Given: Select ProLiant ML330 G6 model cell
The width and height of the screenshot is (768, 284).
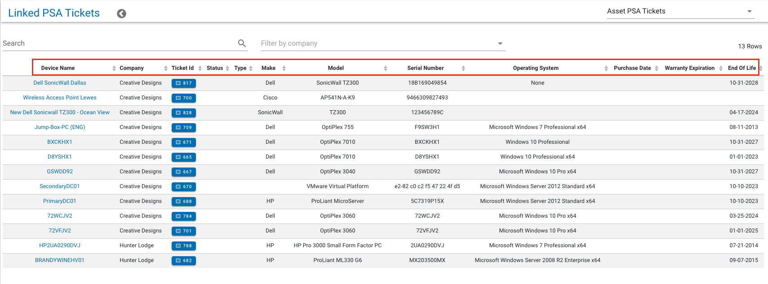Looking at the screenshot, I should [x=337, y=260].
